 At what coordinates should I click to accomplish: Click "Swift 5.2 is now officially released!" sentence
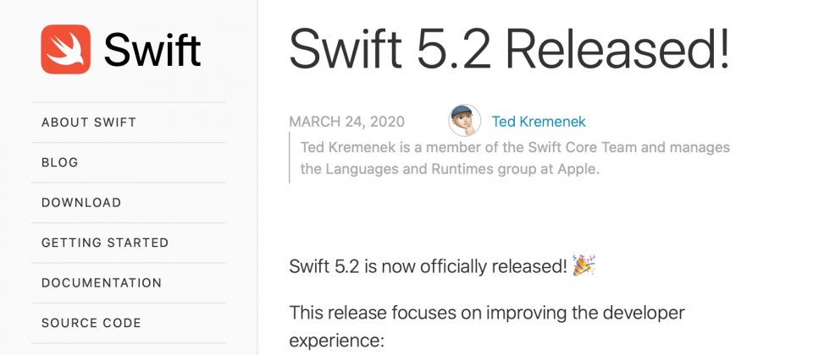(x=428, y=266)
